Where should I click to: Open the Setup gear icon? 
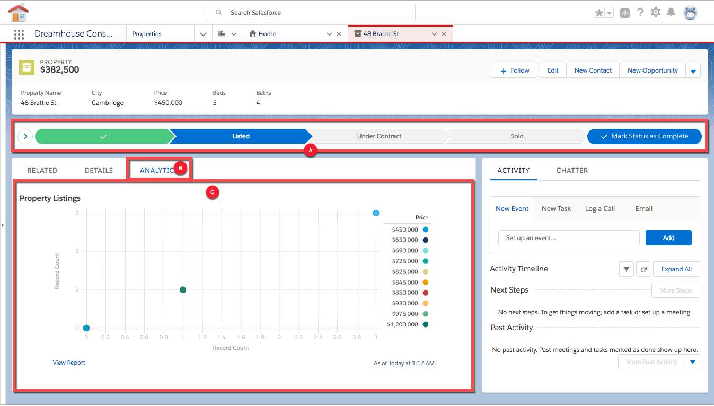coord(656,13)
